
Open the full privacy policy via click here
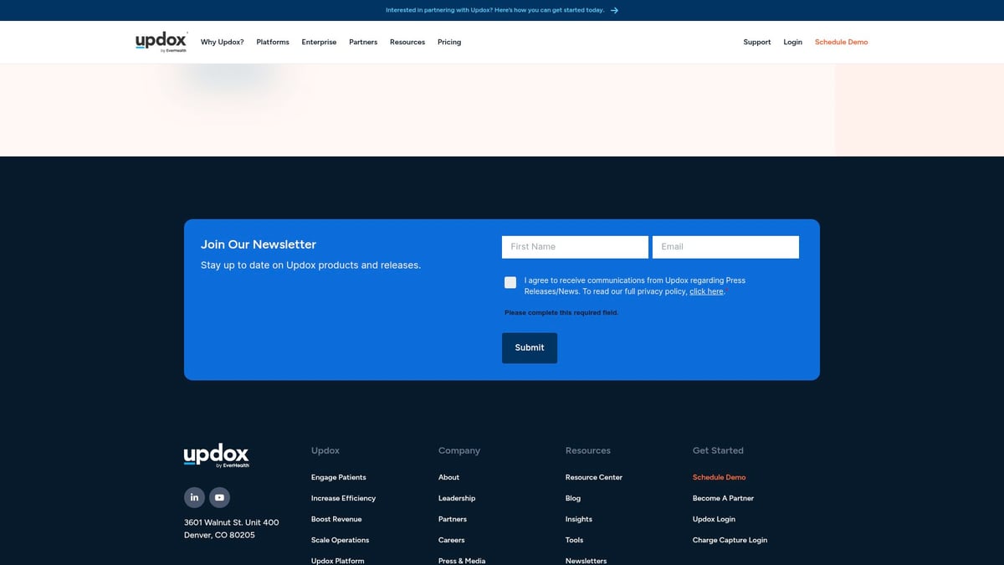[706, 291]
